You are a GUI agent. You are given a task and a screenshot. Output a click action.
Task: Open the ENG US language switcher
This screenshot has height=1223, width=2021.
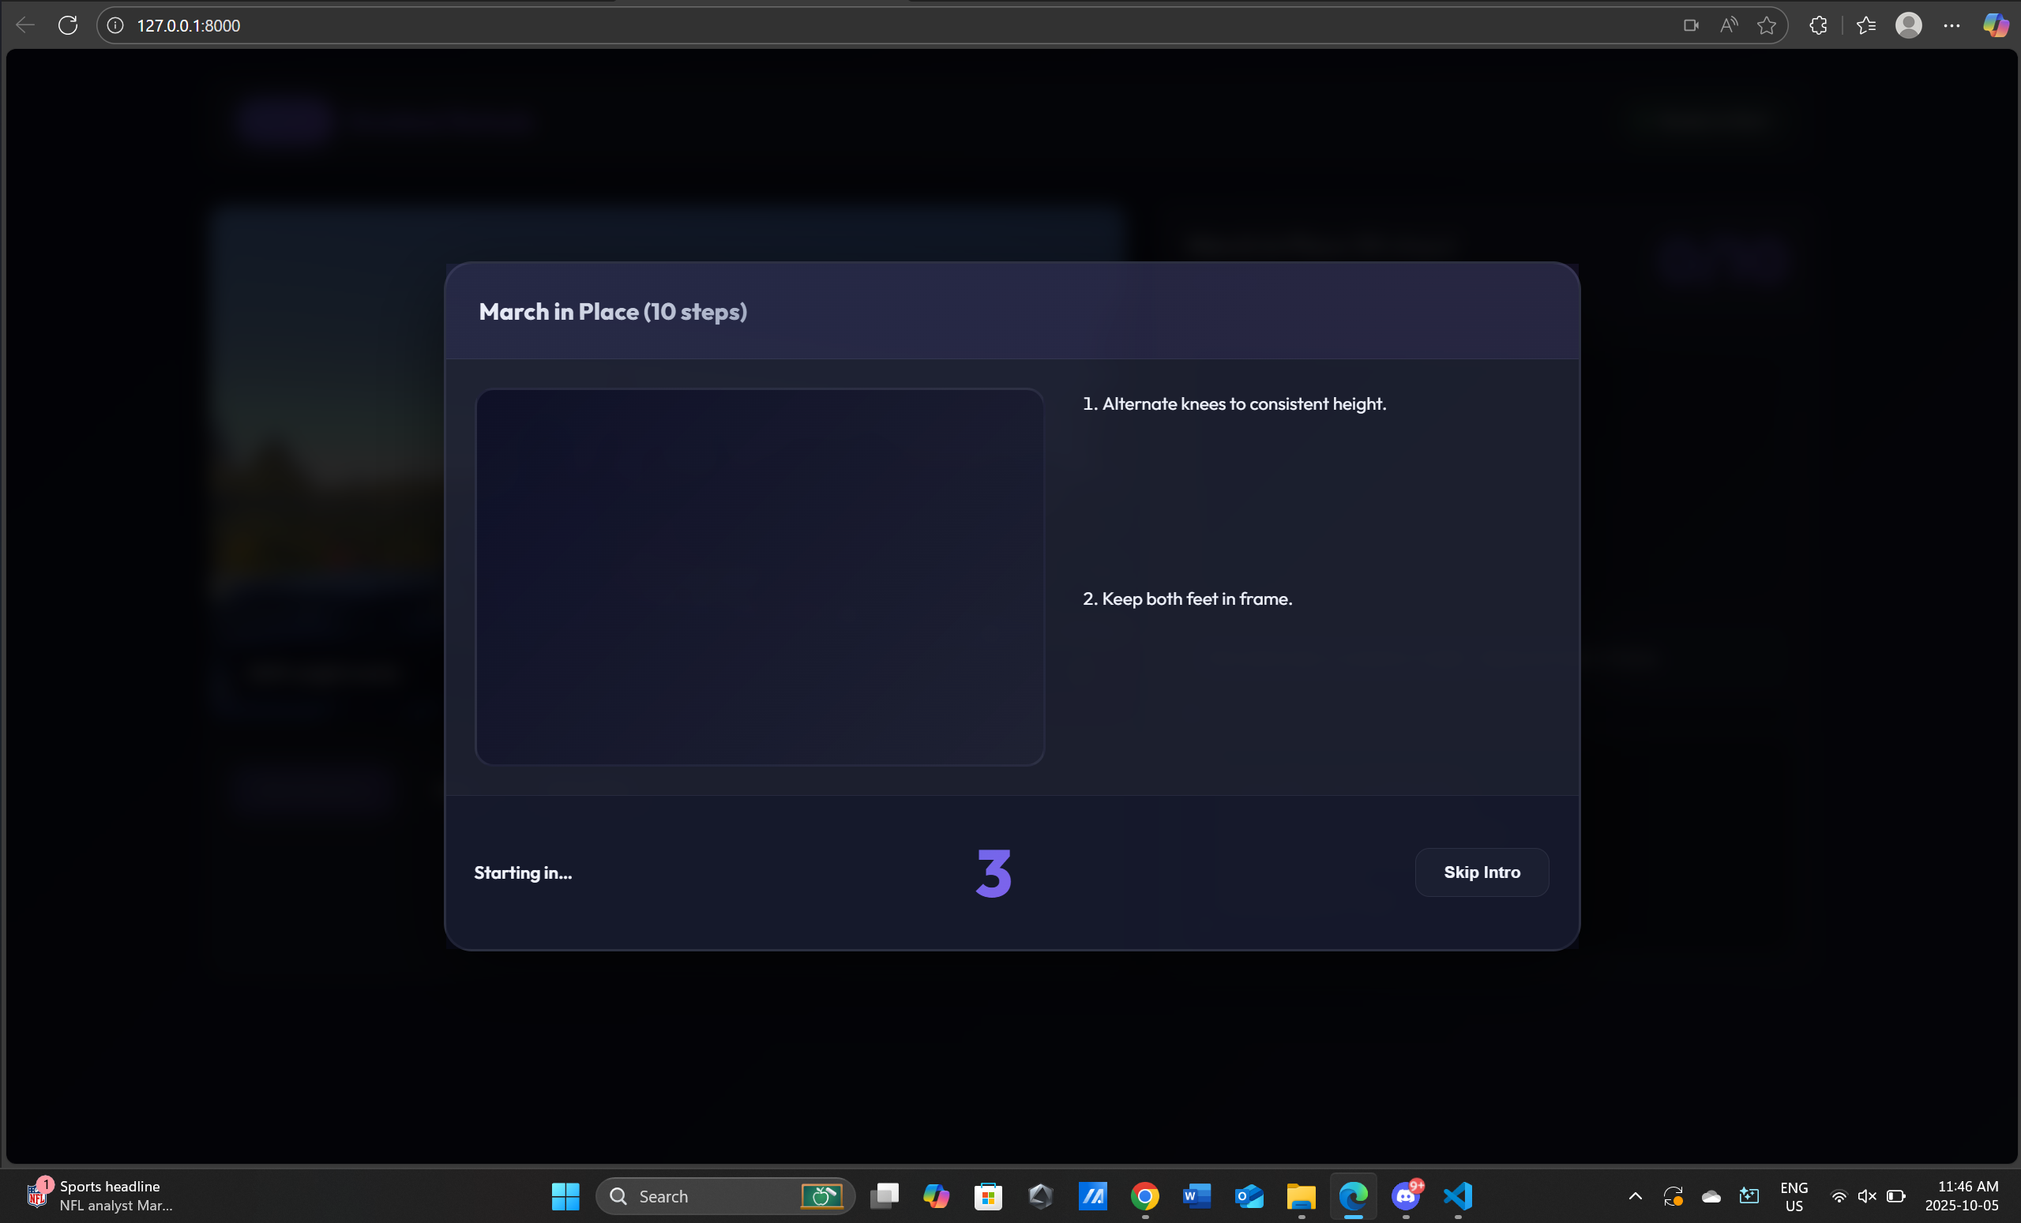1794,1196
